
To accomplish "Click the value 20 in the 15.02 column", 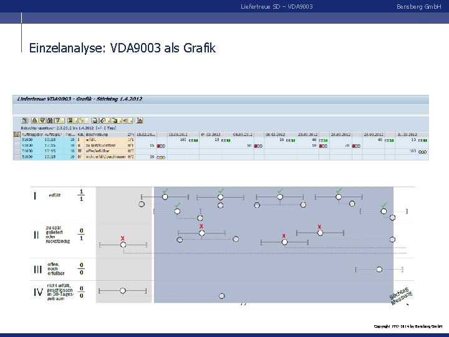I will [x=152, y=157].
